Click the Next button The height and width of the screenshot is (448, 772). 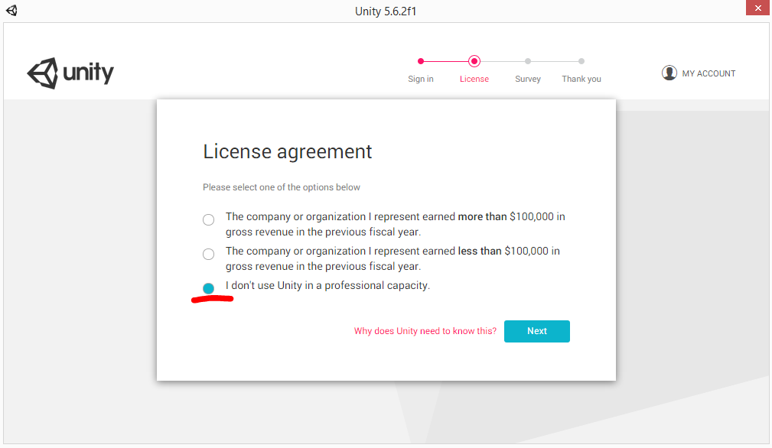(536, 332)
